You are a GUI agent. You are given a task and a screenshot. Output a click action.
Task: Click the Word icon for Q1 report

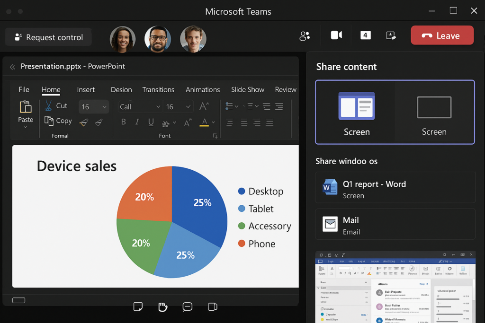pos(330,187)
